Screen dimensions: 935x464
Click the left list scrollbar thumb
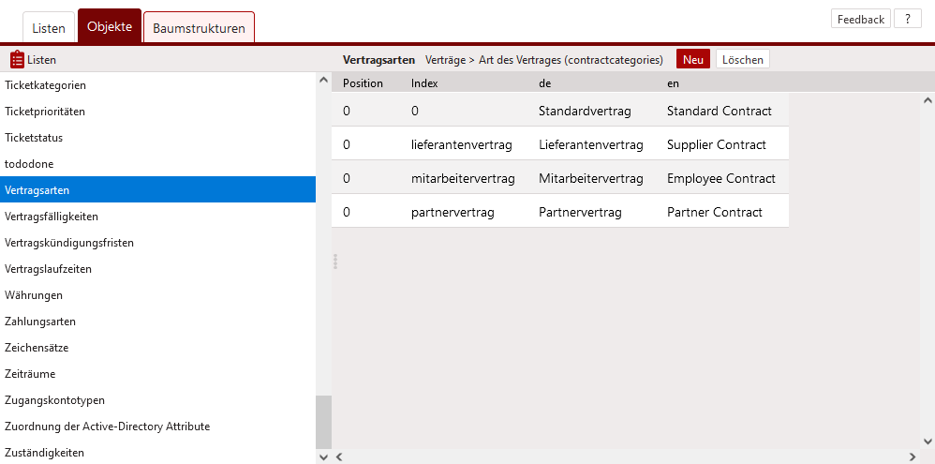pyautogui.click(x=323, y=422)
